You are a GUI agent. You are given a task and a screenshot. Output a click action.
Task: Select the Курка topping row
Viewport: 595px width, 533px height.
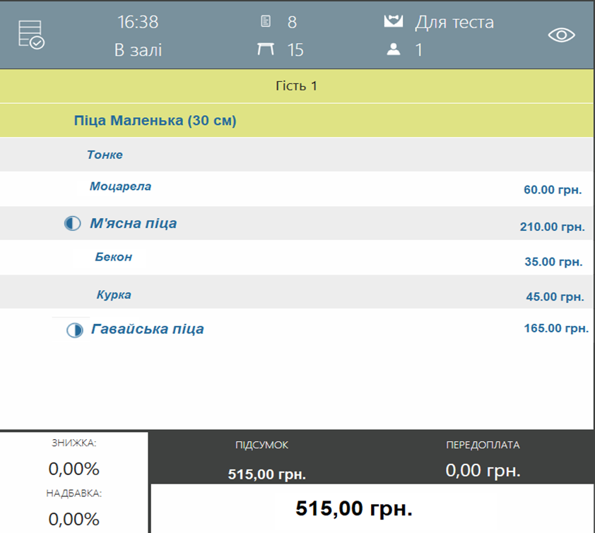pos(297,292)
